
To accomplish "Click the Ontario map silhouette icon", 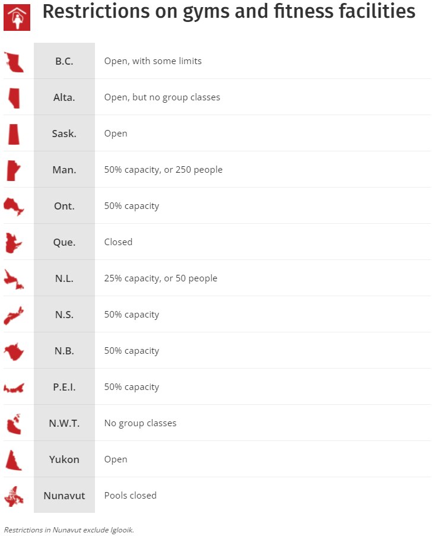I will click(14, 207).
